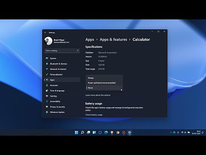
Task: Minimize the Settings window
Action: point(152,31)
